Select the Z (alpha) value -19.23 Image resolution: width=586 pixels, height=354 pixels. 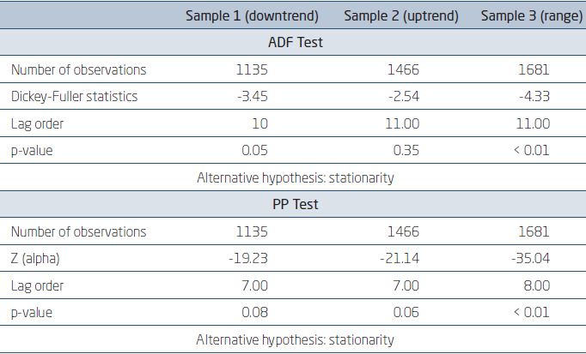pyautogui.click(x=249, y=259)
